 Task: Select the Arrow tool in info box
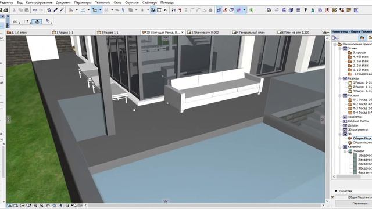(47, 21)
